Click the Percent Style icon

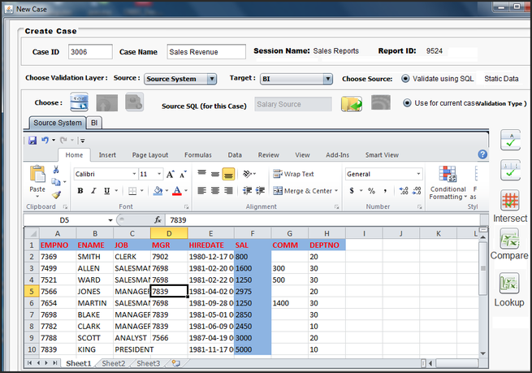(x=371, y=191)
